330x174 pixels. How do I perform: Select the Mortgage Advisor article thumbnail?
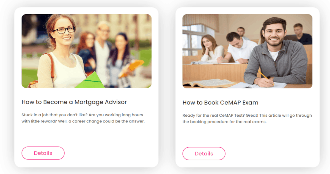[x=87, y=51]
